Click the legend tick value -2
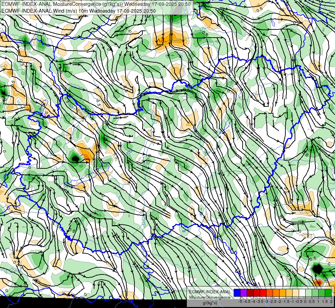The image size is (335, 308). point(280,301)
